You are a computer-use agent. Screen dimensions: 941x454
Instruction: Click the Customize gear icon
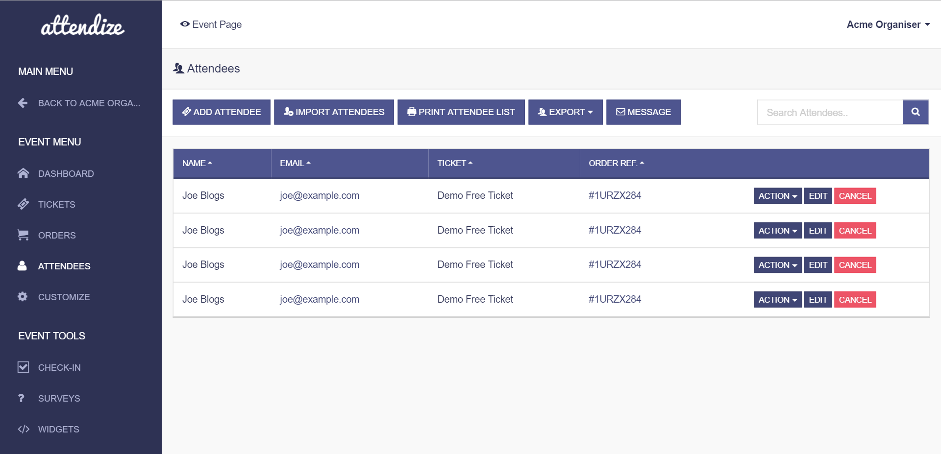[23, 297]
